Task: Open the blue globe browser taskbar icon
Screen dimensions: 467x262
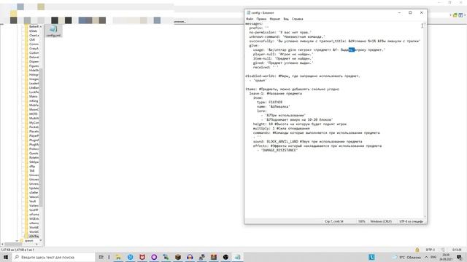Action: (130, 257)
